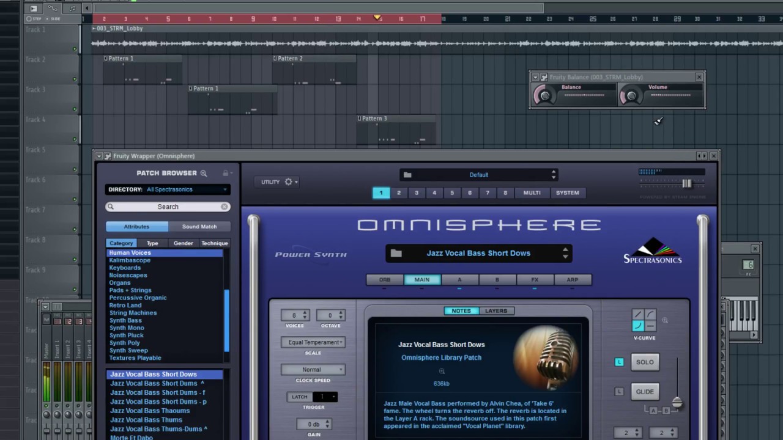Toggle Track 3 mute green dot
The image size is (783, 440).
(75, 109)
